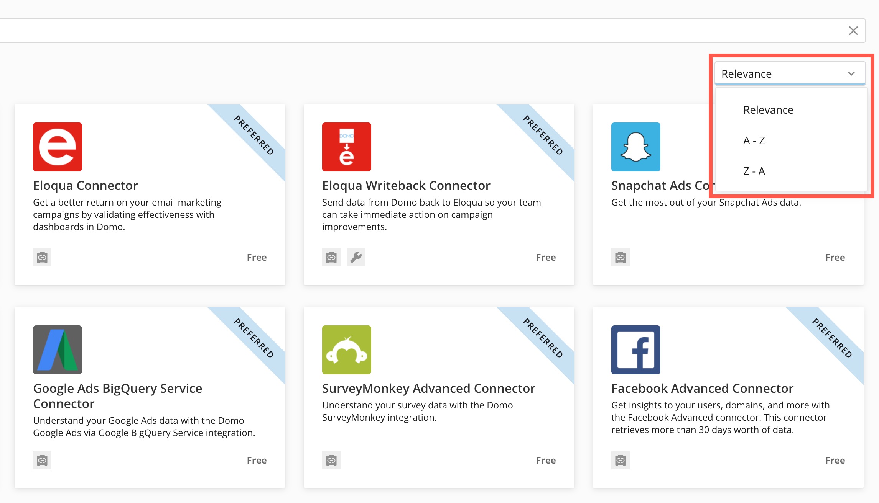Click the Free label on Snapchat Ads card
879x503 pixels.
pyautogui.click(x=835, y=257)
